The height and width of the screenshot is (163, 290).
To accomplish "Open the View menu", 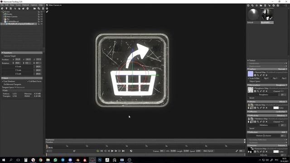I will pos(12,5).
